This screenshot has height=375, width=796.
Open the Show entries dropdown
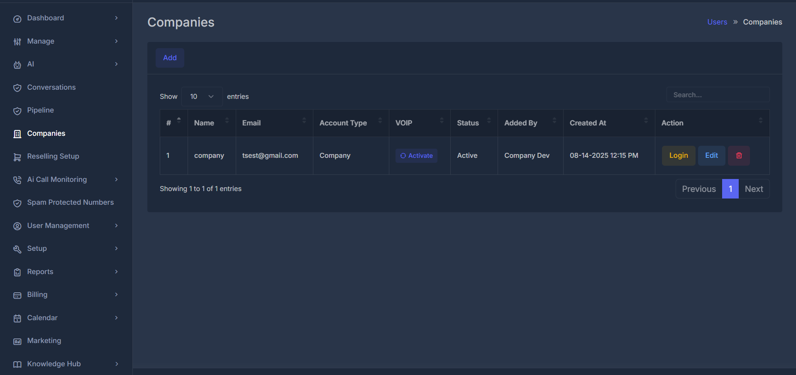click(202, 96)
